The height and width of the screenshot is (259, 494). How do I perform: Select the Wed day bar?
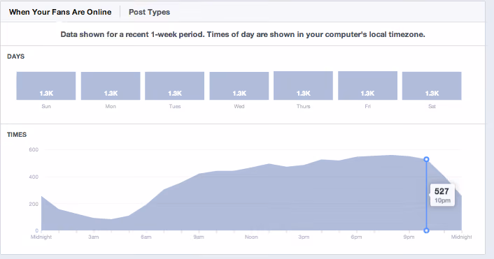pos(239,86)
